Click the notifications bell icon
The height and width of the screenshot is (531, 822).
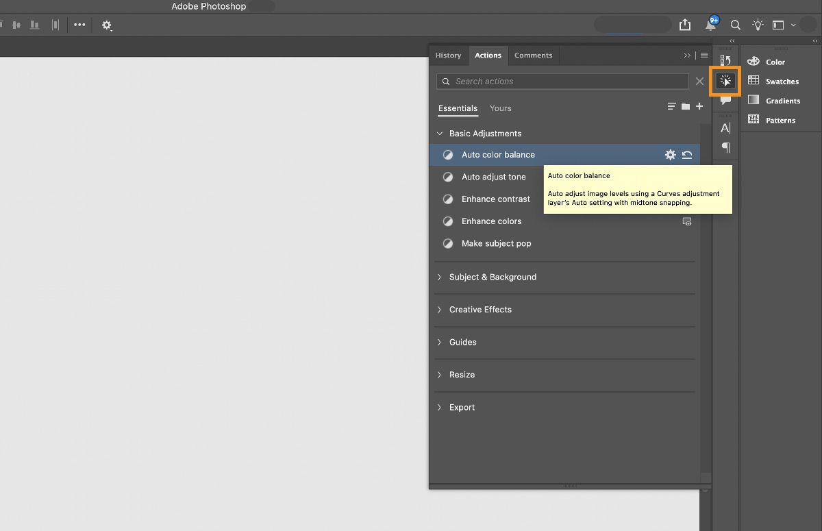tap(710, 25)
